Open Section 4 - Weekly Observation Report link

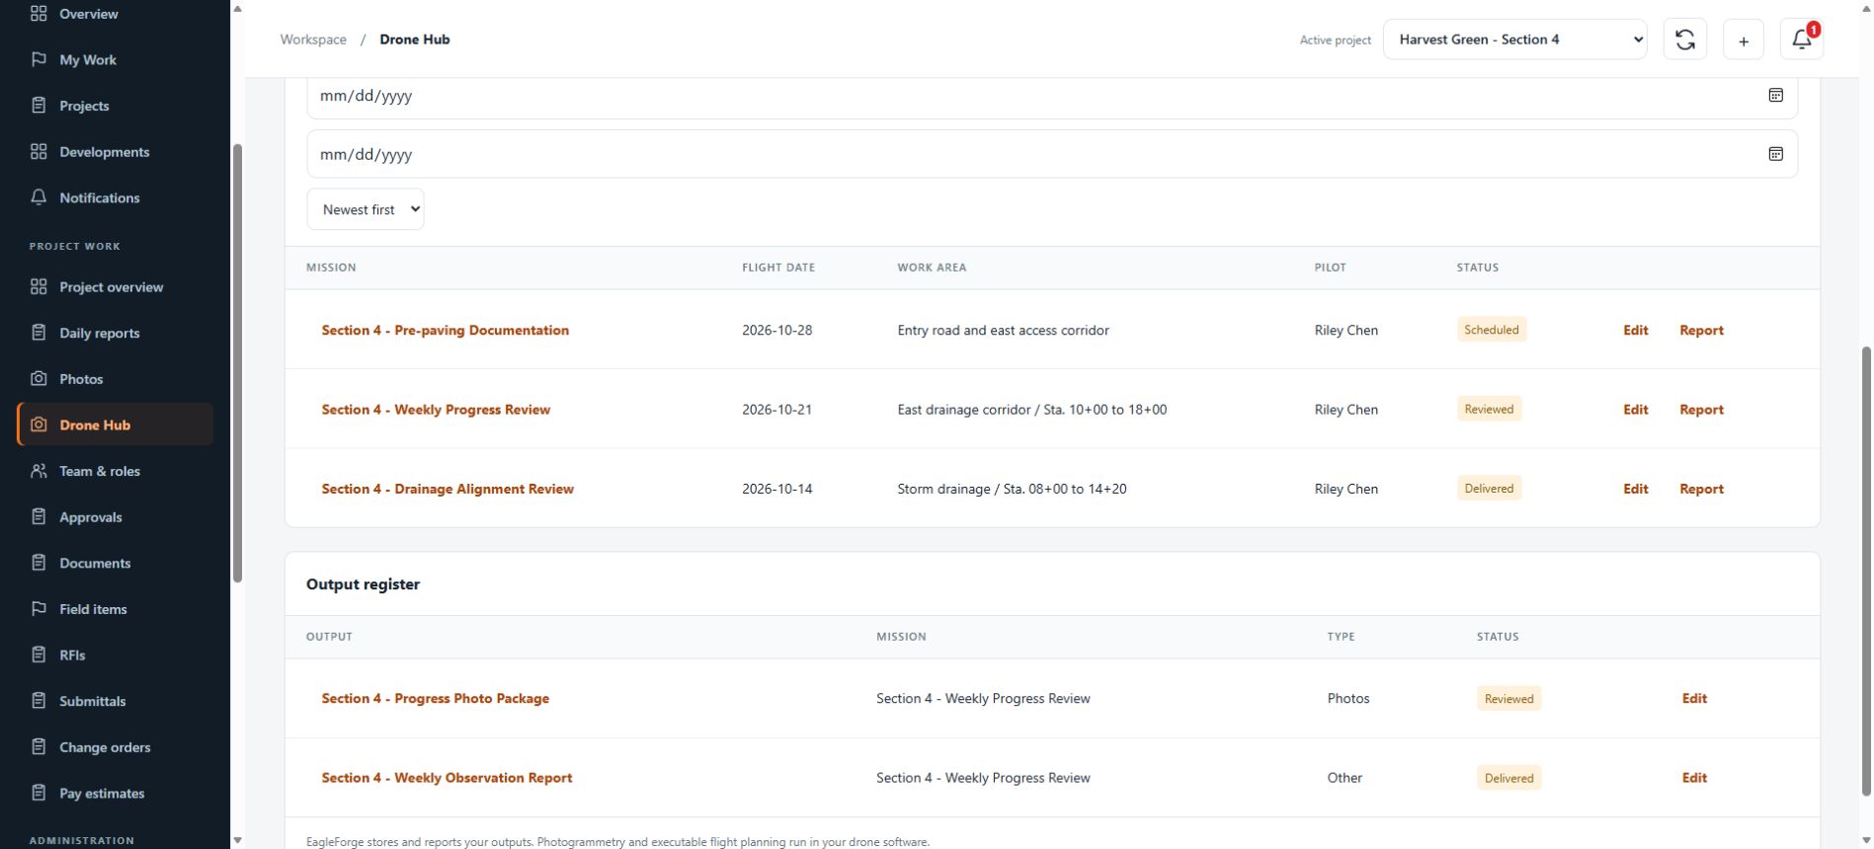coord(447,778)
